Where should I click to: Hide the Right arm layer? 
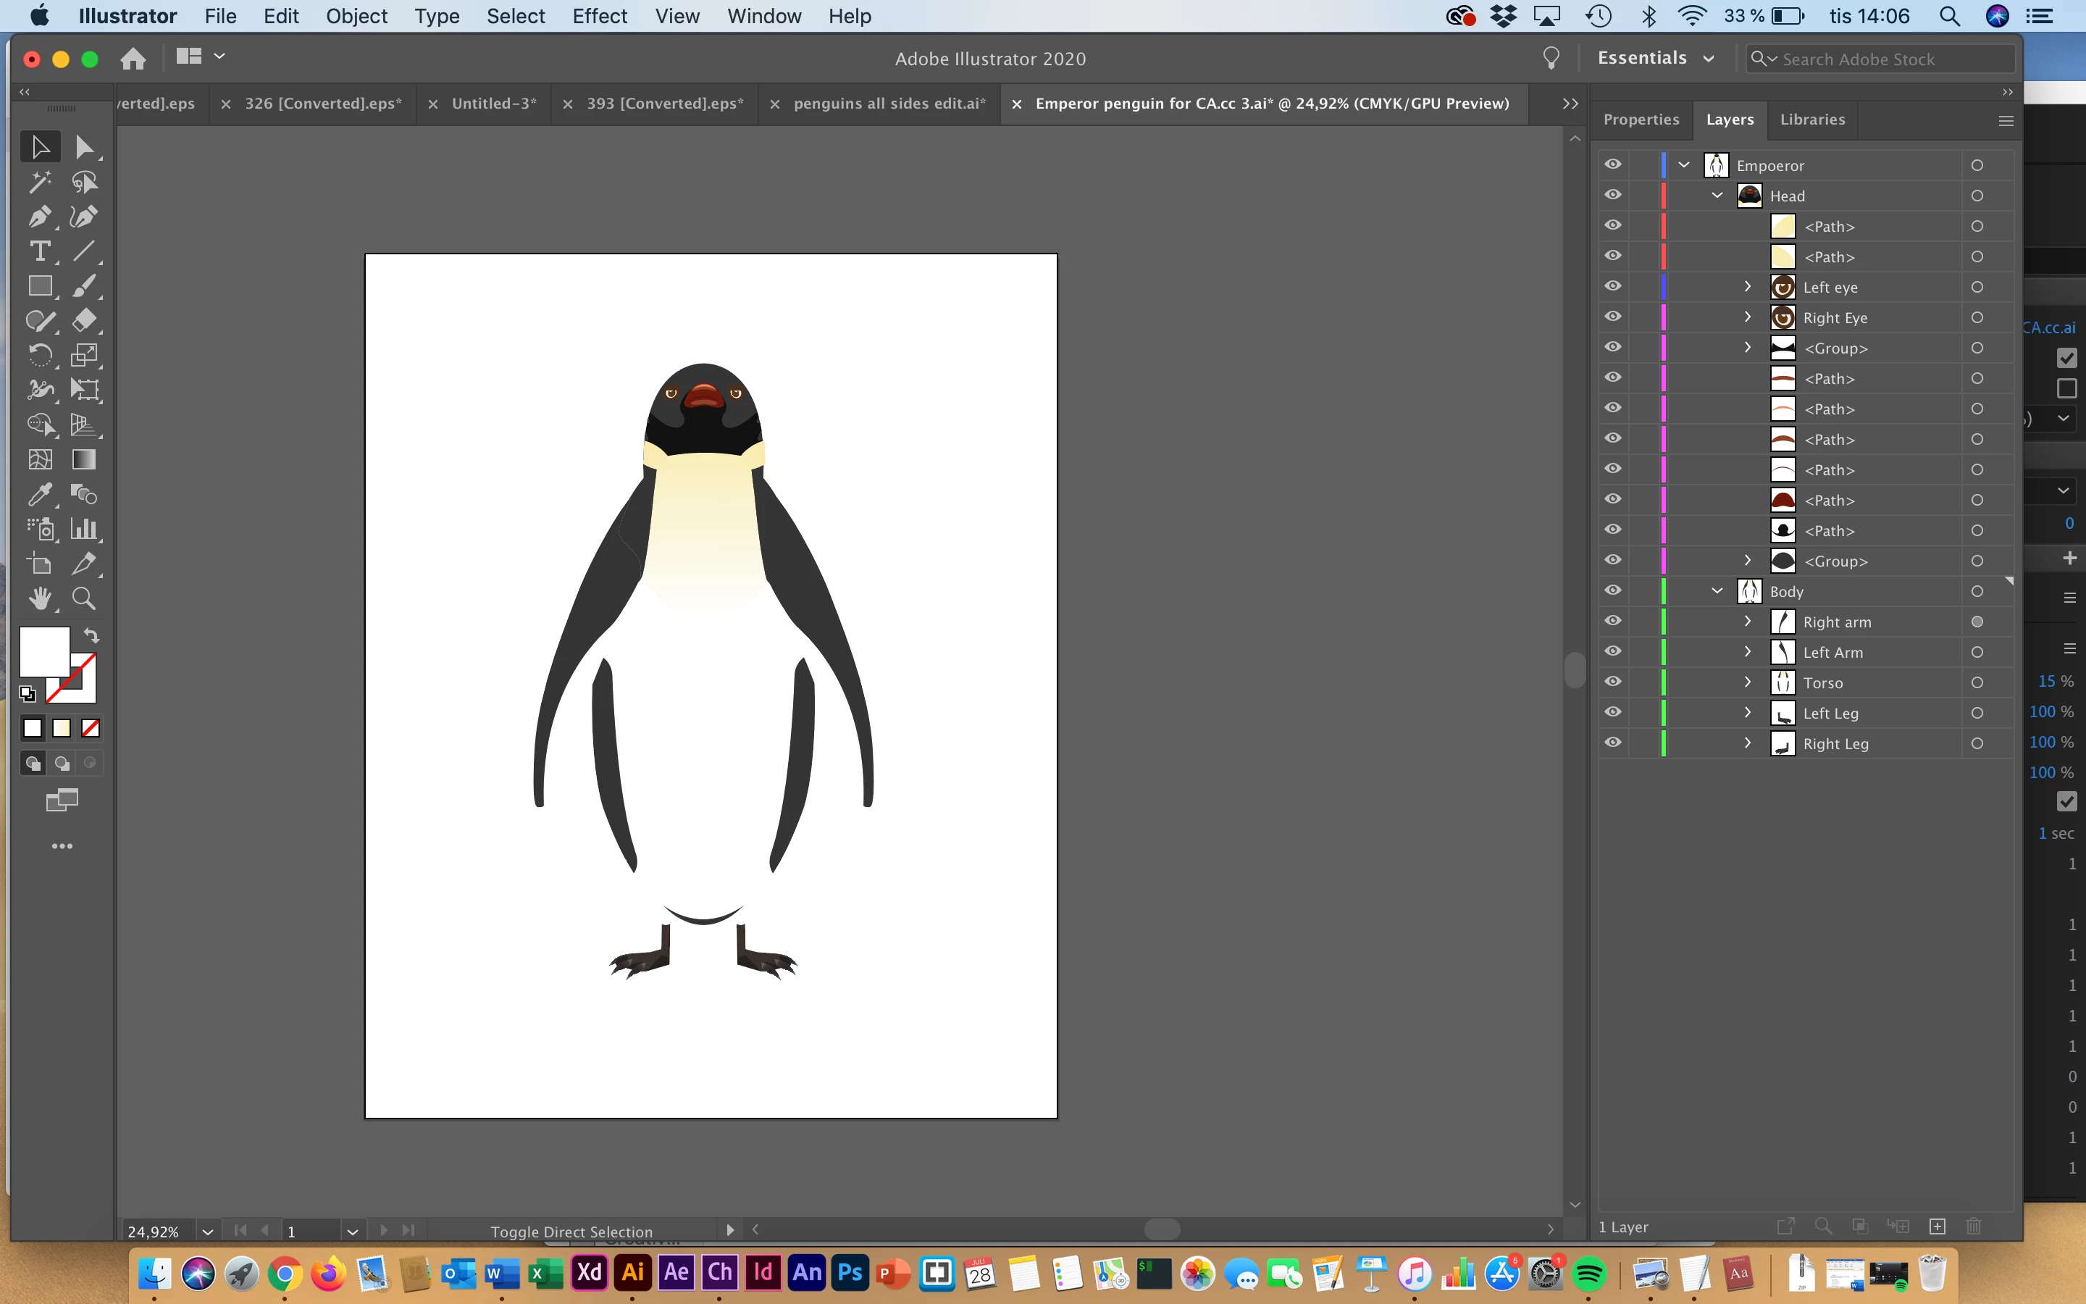(1613, 621)
